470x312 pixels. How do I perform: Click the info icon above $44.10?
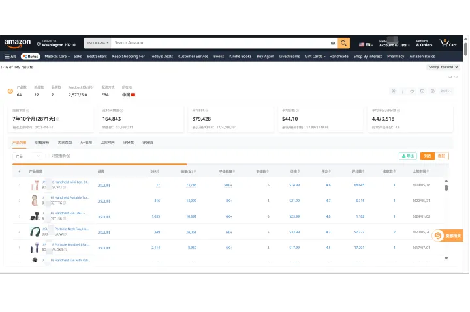[298, 111]
